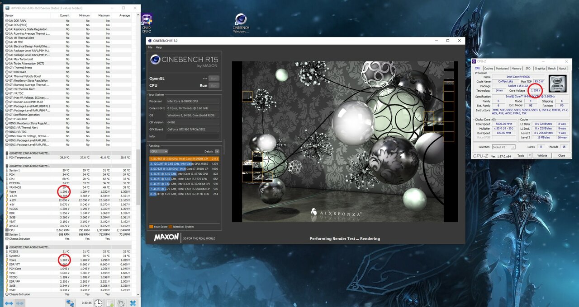Click the CPU Run button in Cinebench

point(214,85)
